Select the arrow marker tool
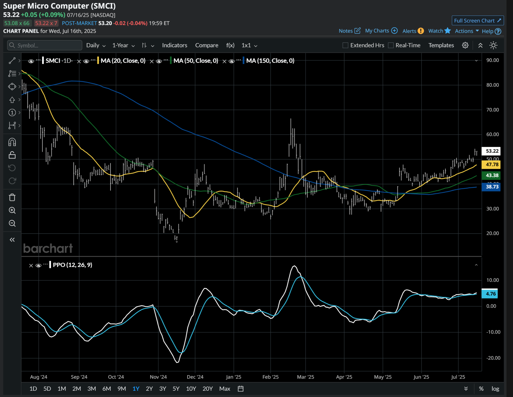Image resolution: width=513 pixels, height=397 pixels. 12,100
